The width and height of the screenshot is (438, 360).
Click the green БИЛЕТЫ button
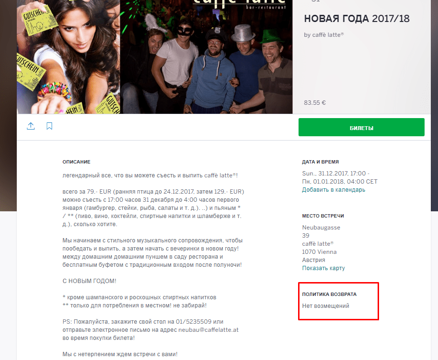(x=361, y=127)
